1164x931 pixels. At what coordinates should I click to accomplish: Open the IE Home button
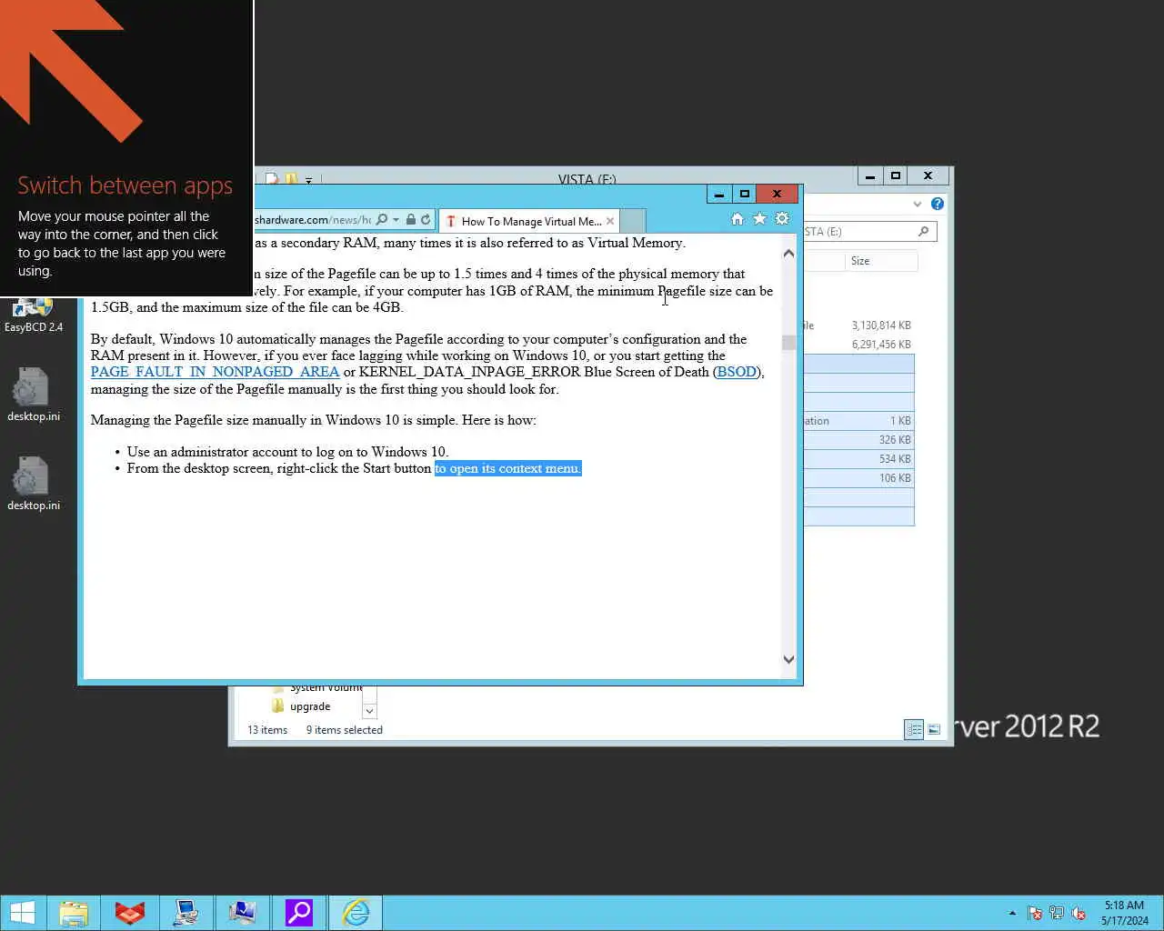click(738, 219)
